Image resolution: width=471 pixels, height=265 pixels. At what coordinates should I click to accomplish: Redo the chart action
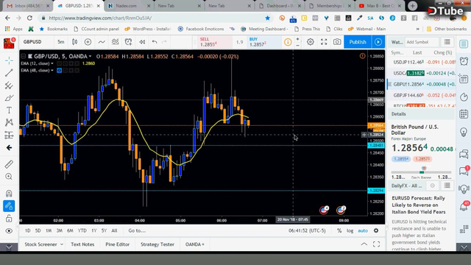coord(164,42)
